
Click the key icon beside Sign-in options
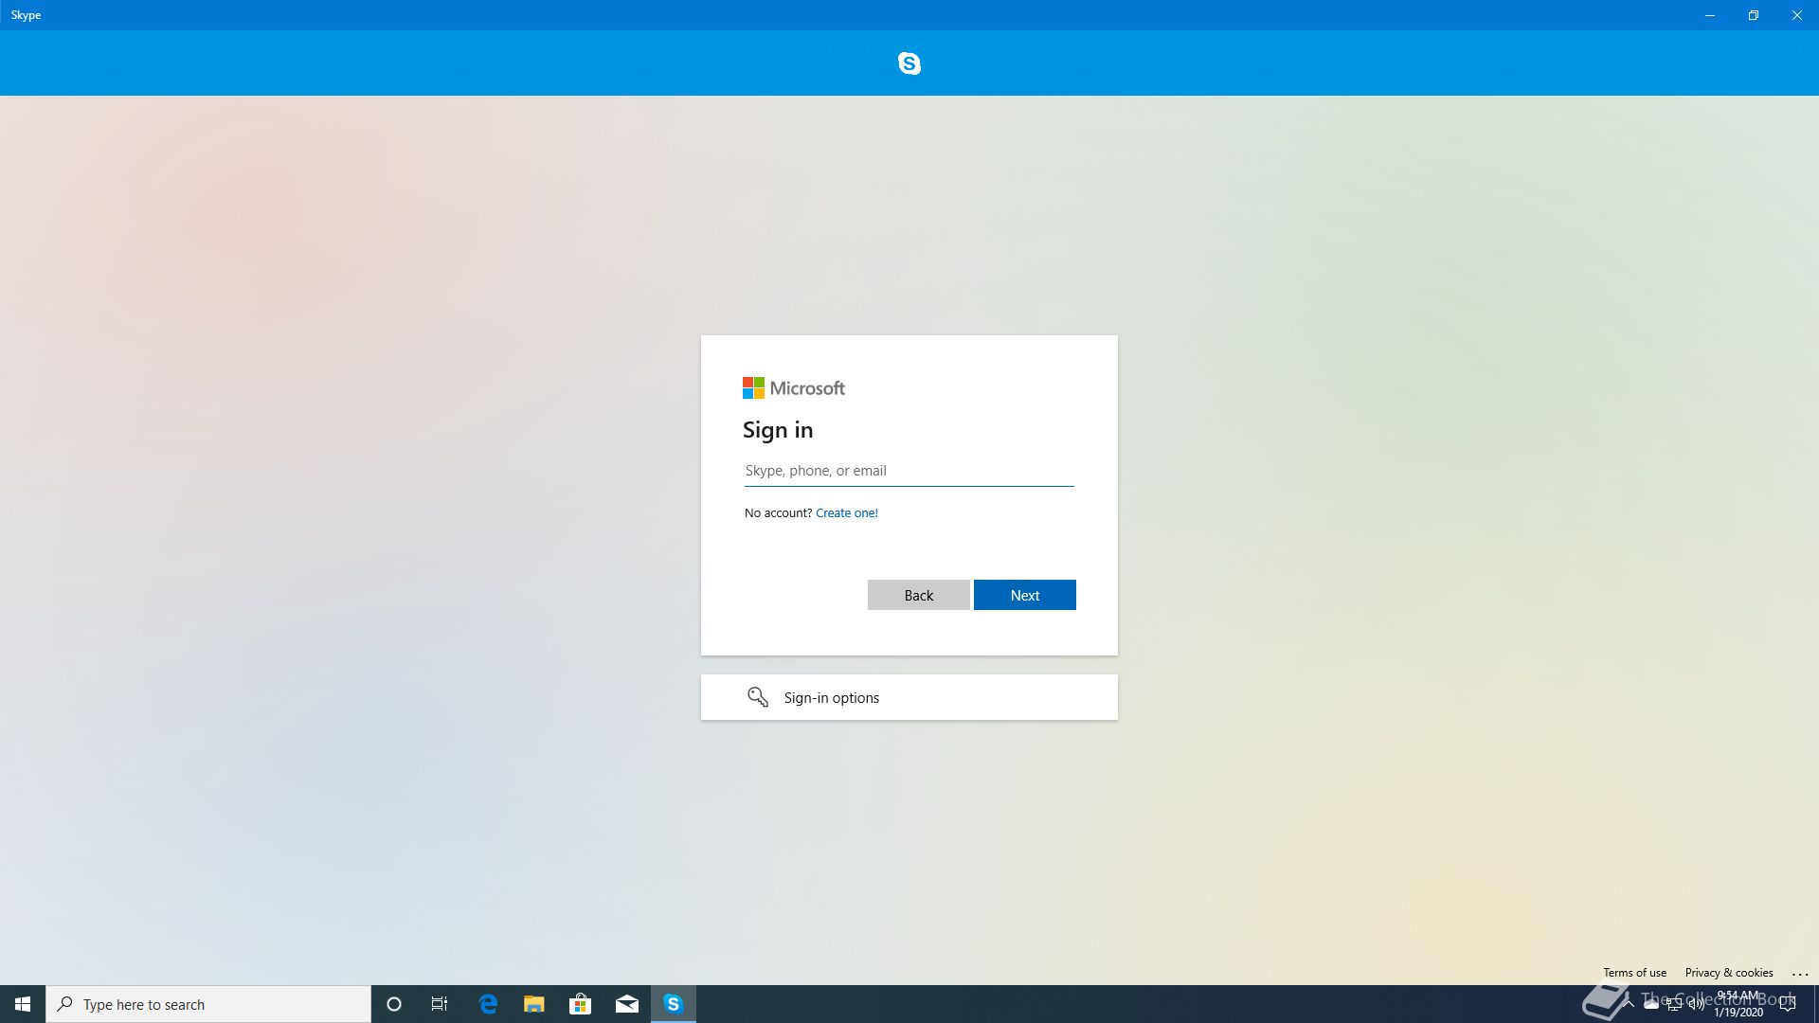pyautogui.click(x=758, y=697)
